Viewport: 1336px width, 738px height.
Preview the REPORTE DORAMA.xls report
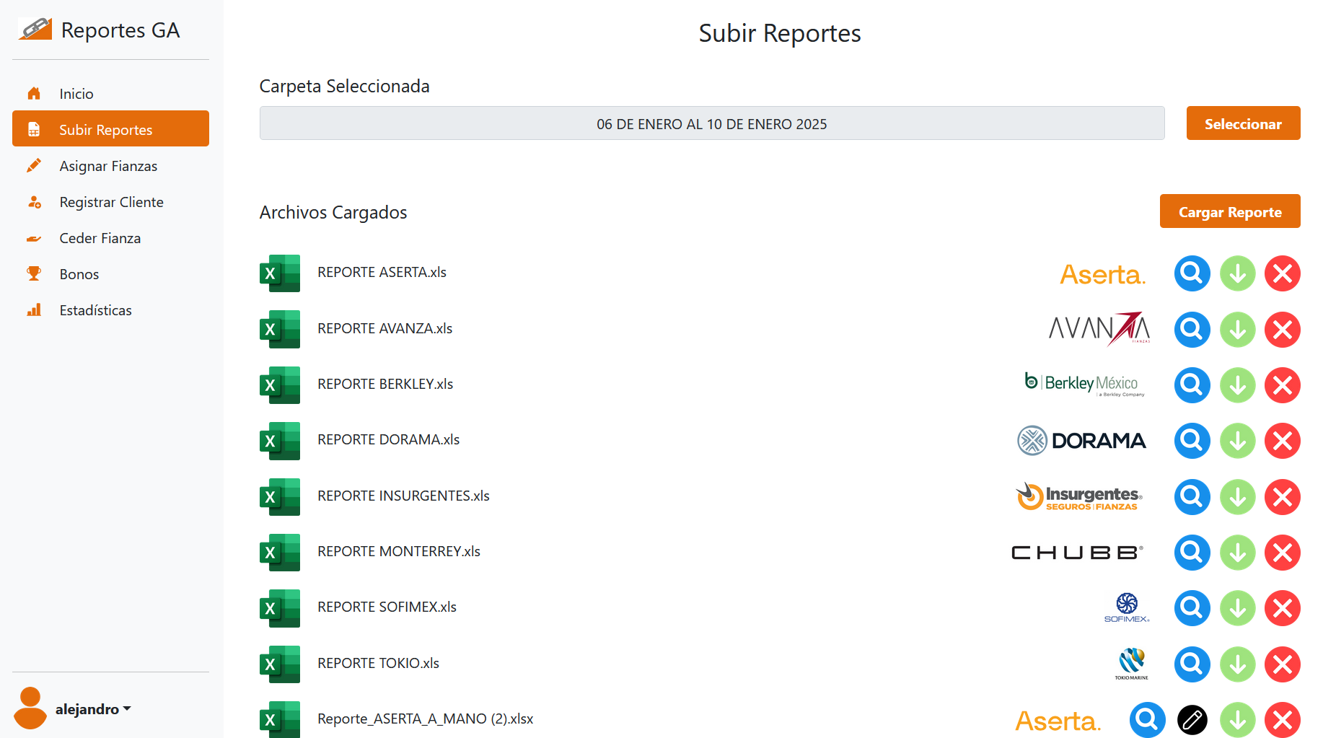1192,441
